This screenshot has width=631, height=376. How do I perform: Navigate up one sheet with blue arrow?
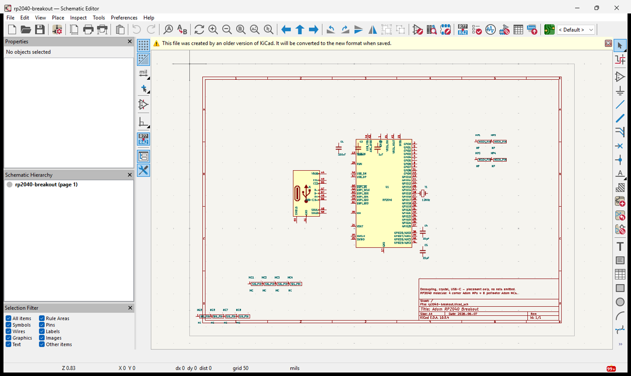[300, 30]
